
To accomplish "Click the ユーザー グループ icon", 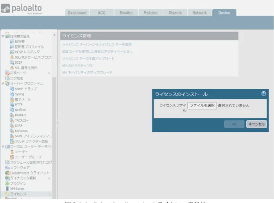I will (x=12, y=157).
